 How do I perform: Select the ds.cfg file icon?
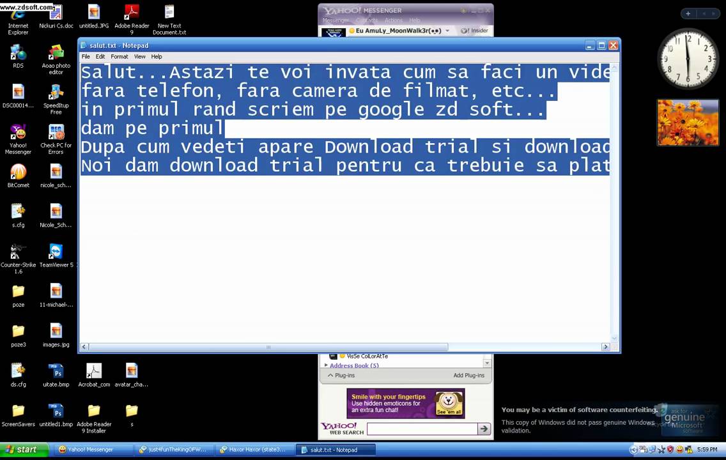point(18,375)
